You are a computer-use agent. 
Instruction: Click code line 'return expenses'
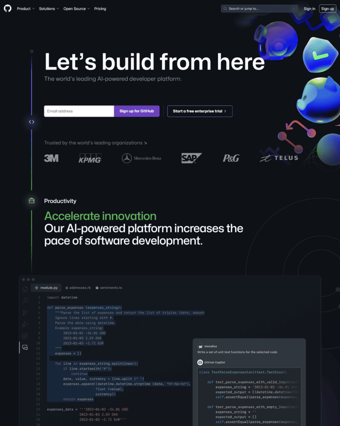(78, 400)
